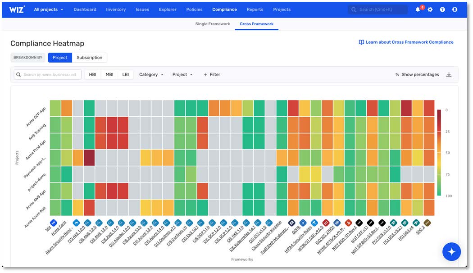Switch to the Single Framework tab
473x273 pixels.
[x=213, y=24]
